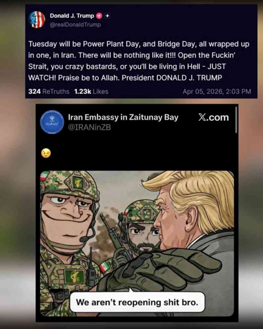Open Donald J. Trump's flag profile avatar
This screenshot has width=263, height=329.
[37, 20]
